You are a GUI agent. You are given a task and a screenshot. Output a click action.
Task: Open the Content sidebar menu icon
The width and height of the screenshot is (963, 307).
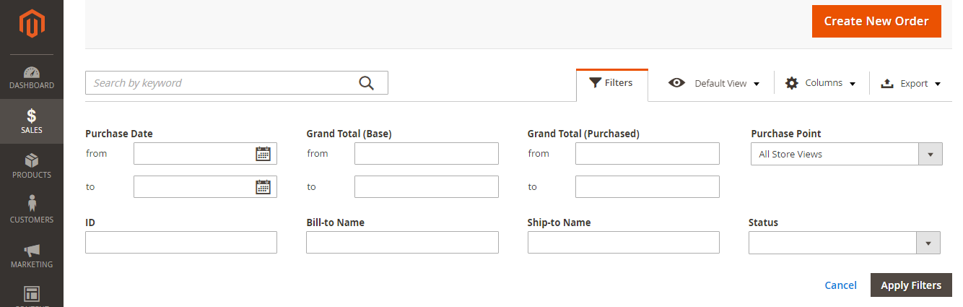coord(32,294)
